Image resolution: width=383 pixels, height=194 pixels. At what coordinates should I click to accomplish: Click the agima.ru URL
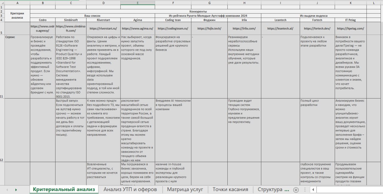tap(137, 29)
